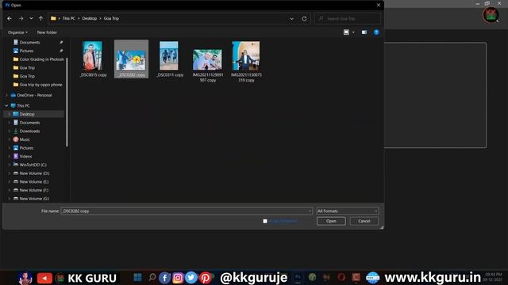Click the Cancel button

[x=364, y=221]
